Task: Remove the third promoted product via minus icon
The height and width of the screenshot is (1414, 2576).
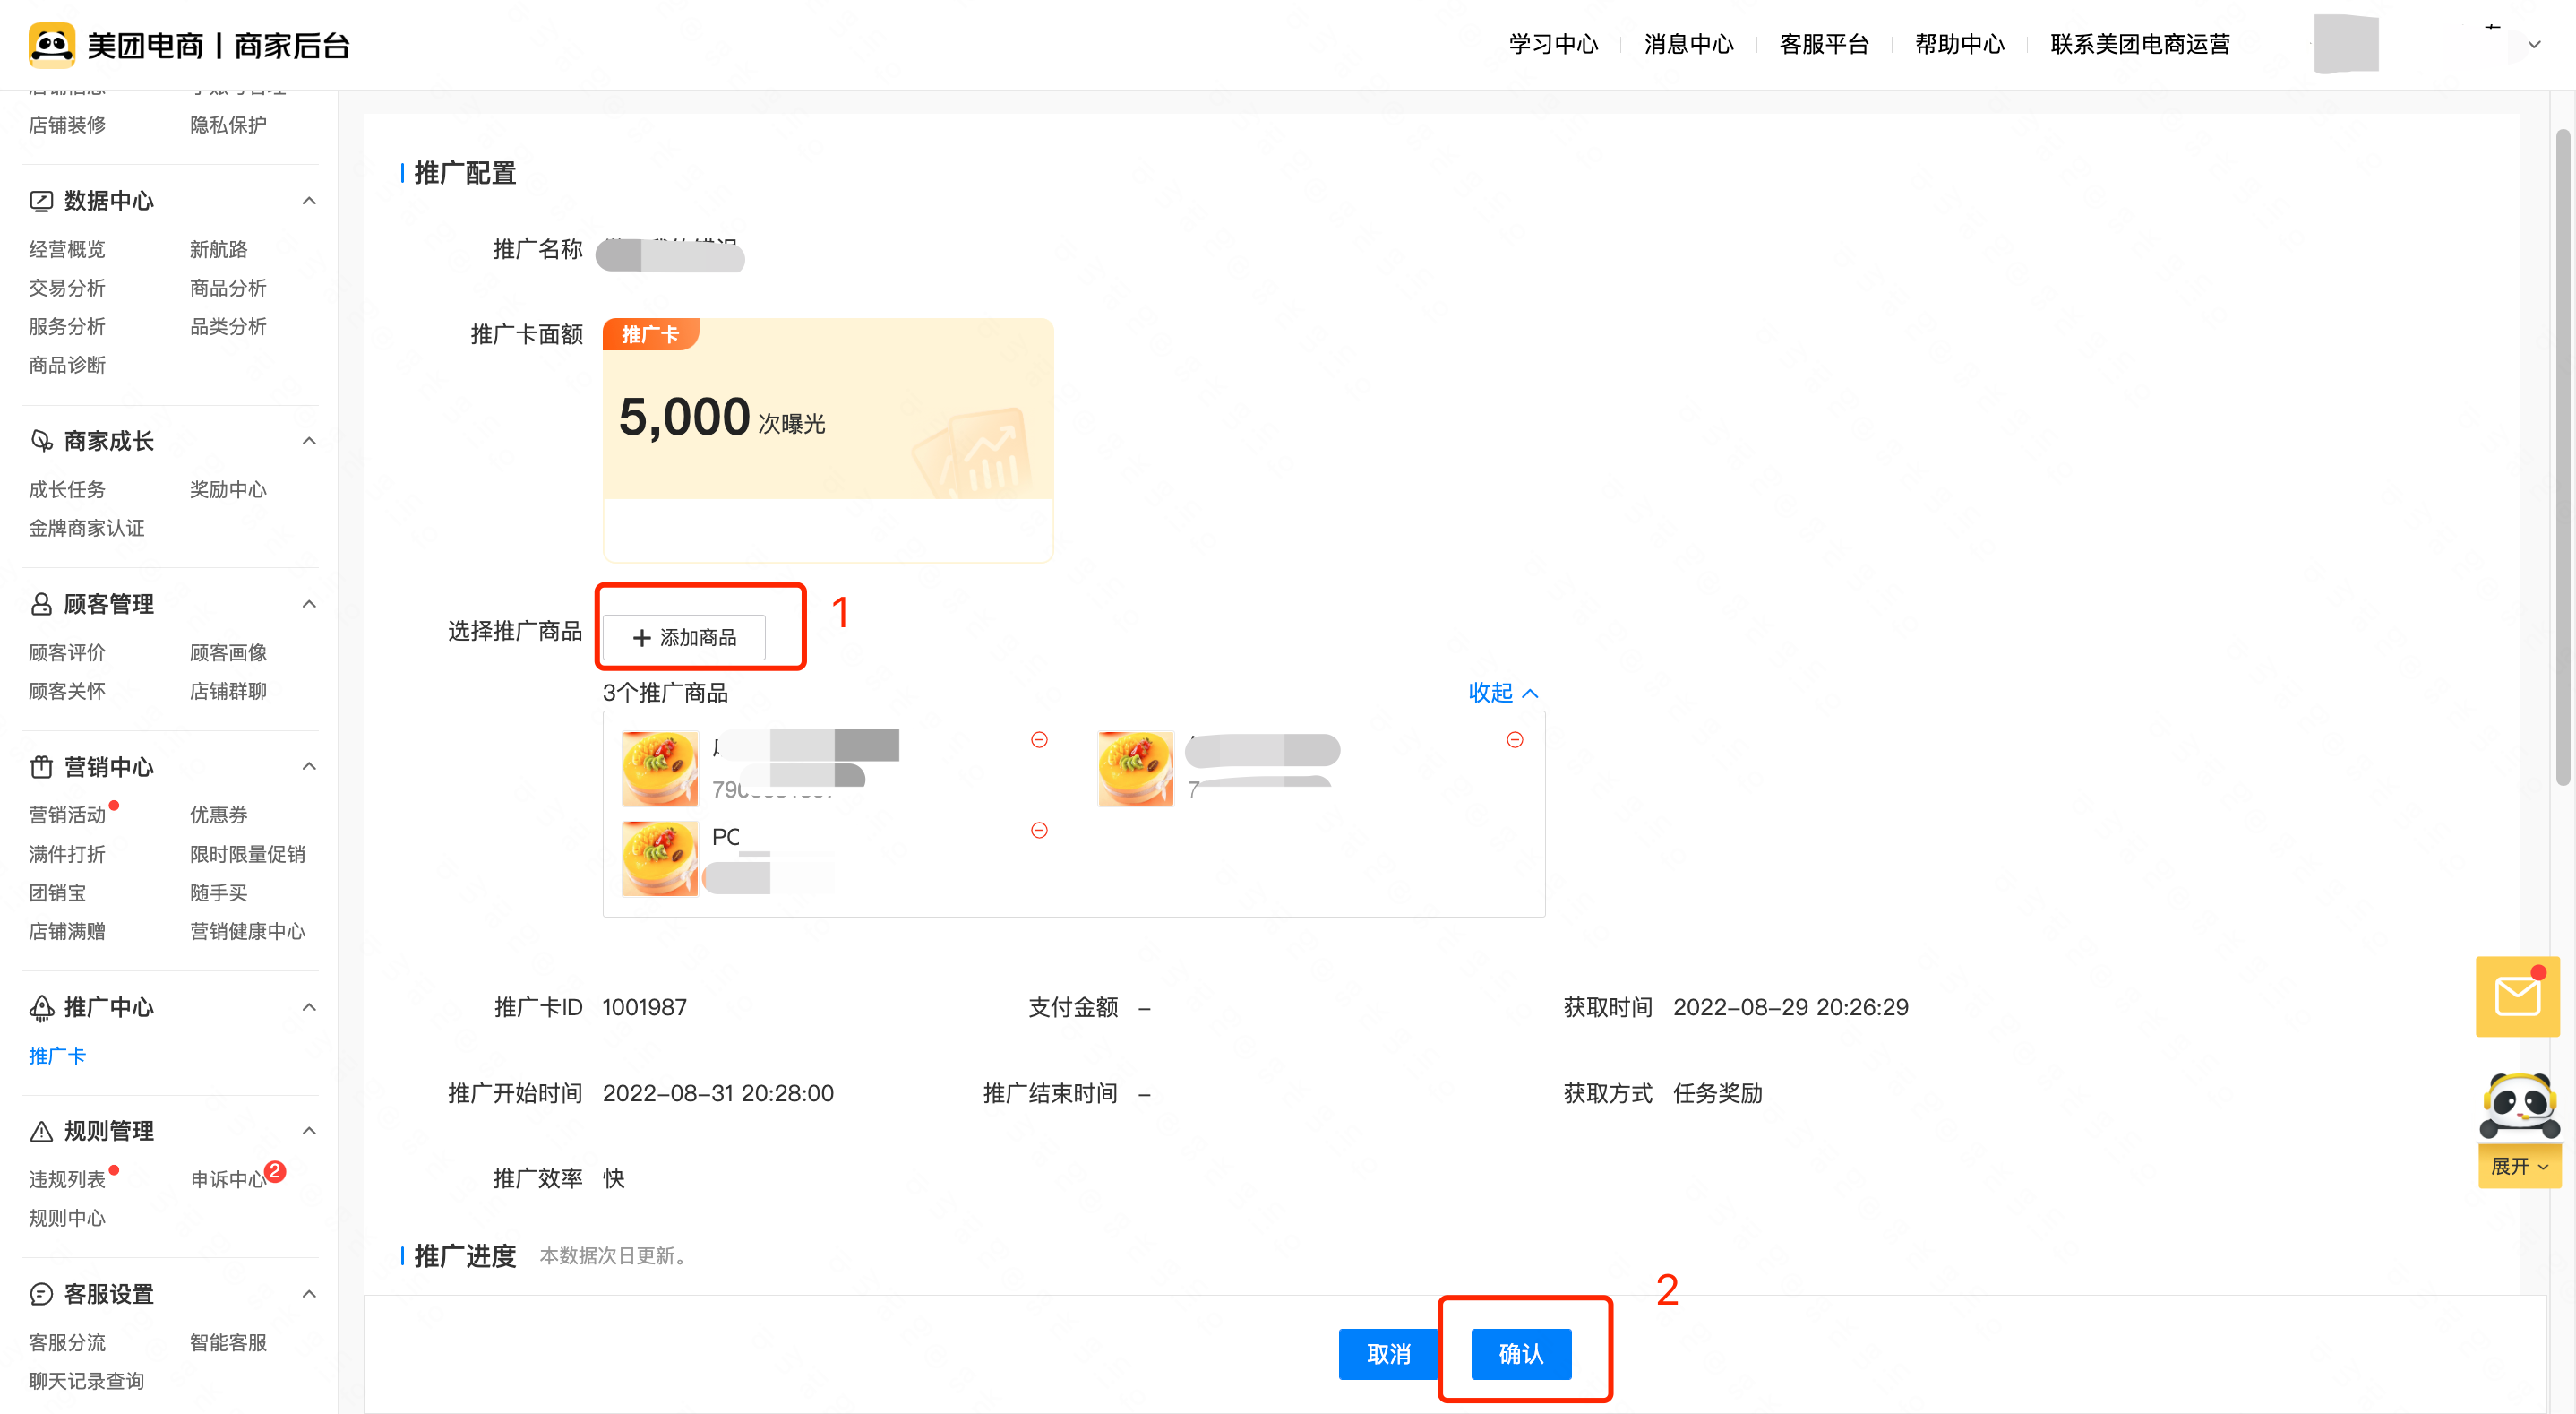Action: [1039, 830]
